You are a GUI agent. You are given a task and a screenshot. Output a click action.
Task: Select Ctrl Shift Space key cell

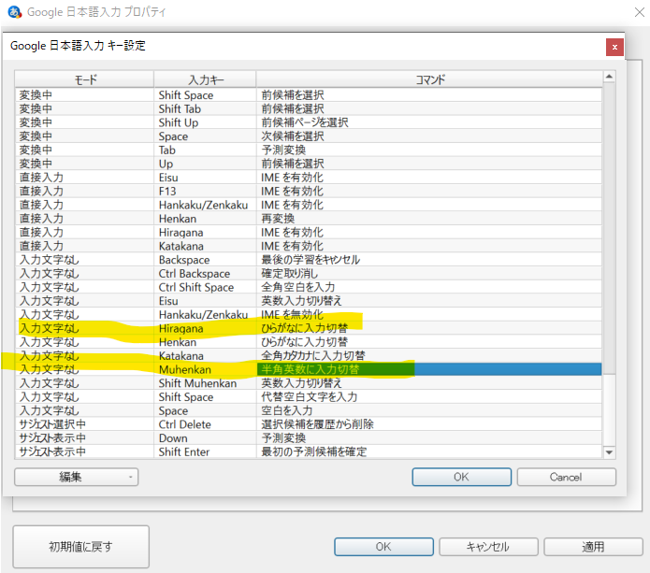point(205,287)
